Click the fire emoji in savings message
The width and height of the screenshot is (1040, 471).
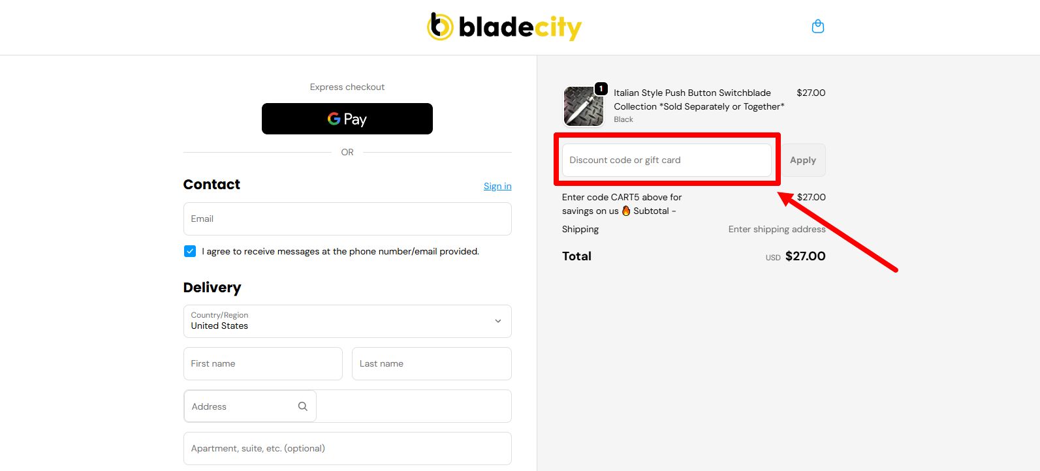coord(625,211)
